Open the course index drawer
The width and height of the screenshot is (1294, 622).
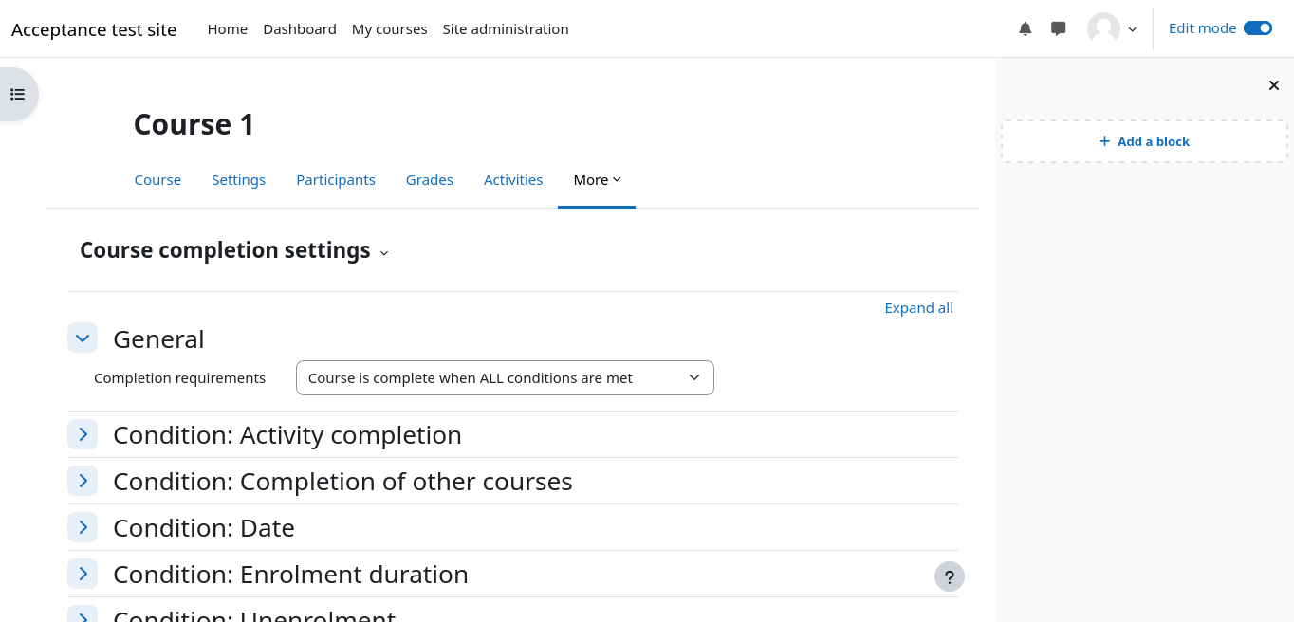[x=17, y=95]
